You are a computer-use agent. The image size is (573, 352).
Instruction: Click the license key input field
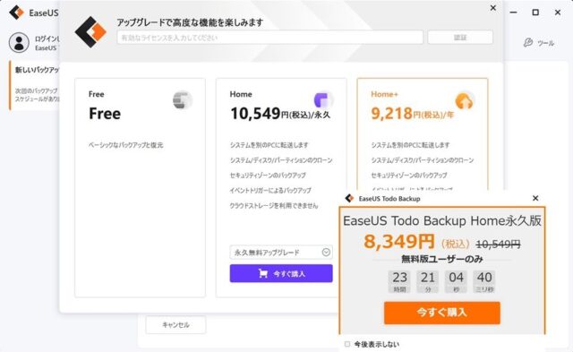[x=270, y=38]
